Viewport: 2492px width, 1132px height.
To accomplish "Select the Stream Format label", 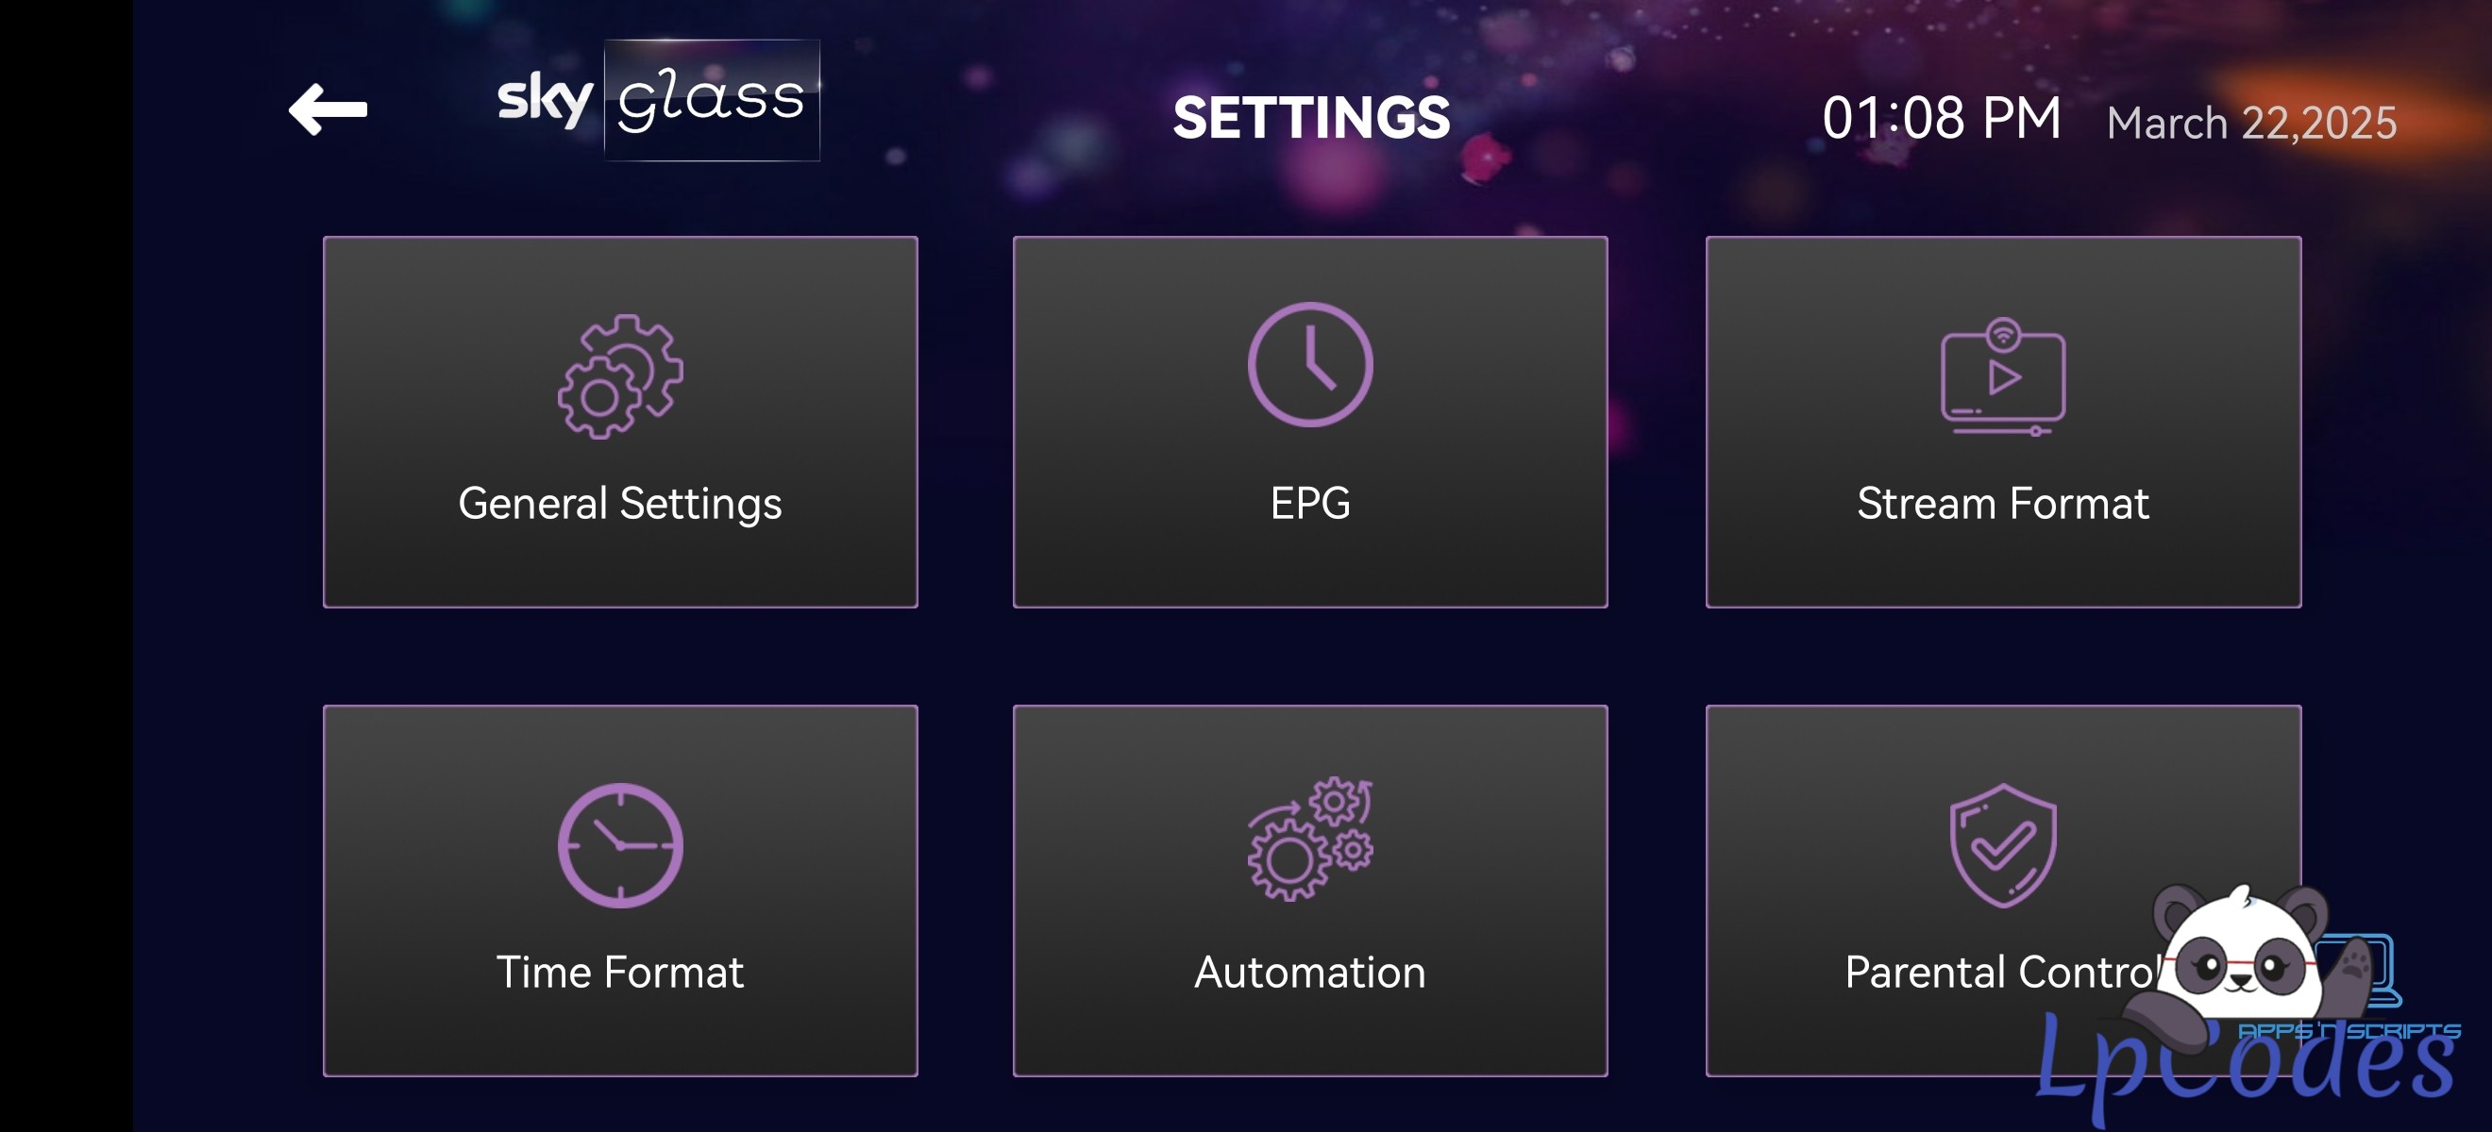I will pos(2002,504).
